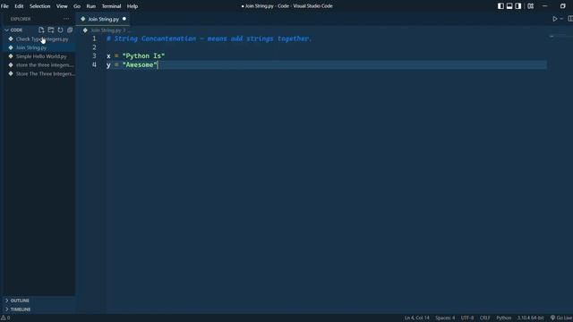Image resolution: width=573 pixels, height=322 pixels.
Task: Open the Go menu
Action: pyautogui.click(x=77, y=6)
